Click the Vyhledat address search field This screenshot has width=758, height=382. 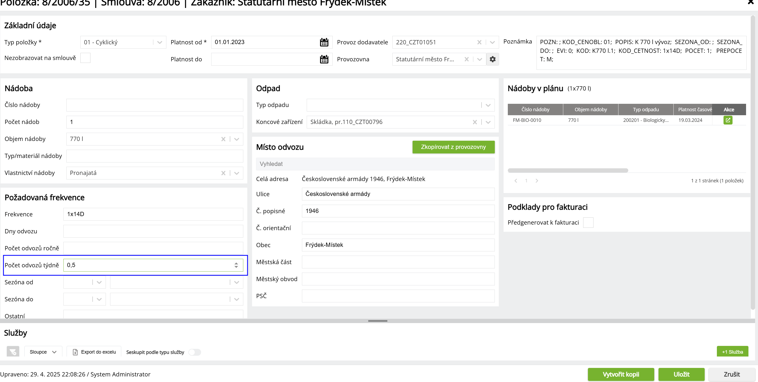tap(375, 164)
